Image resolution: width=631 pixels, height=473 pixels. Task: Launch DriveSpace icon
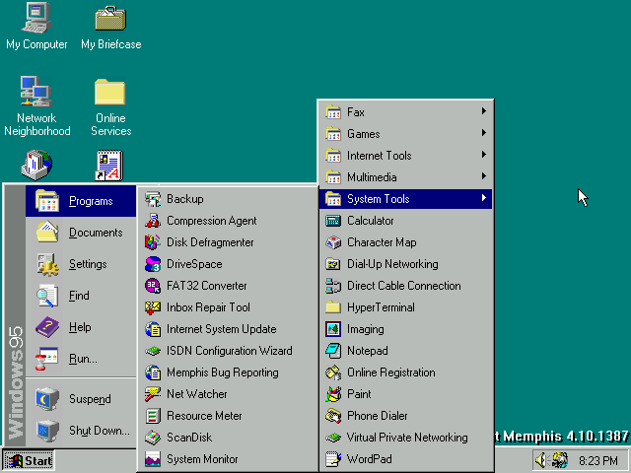tap(153, 264)
